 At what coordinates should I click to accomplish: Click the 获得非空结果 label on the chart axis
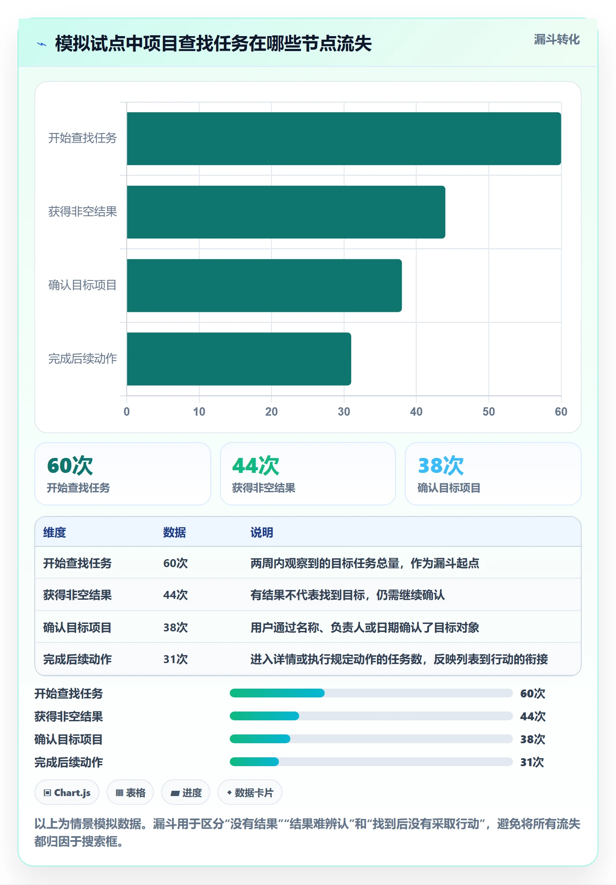(x=83, y=212)
